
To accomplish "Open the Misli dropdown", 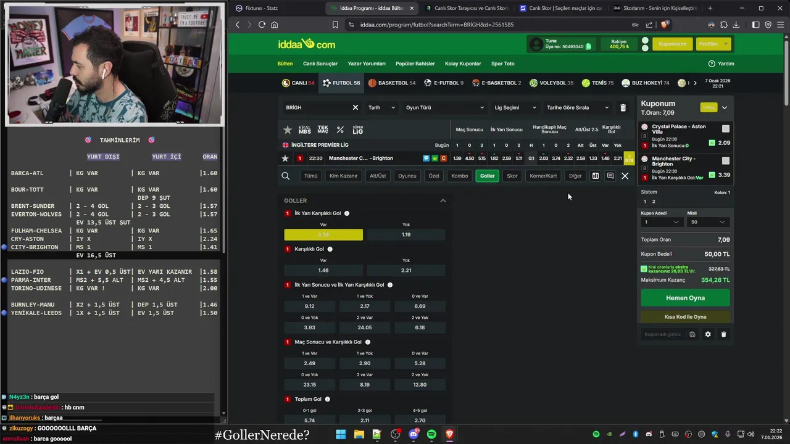I will [708, 222].
